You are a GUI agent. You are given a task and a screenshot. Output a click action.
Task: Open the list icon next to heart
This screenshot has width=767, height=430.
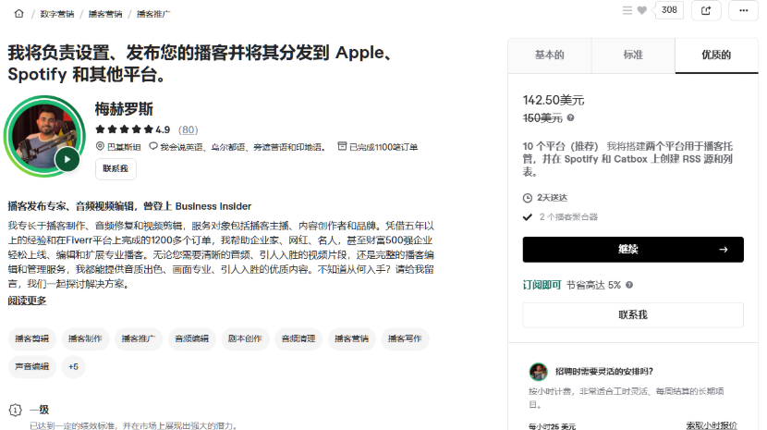[627, 10]
